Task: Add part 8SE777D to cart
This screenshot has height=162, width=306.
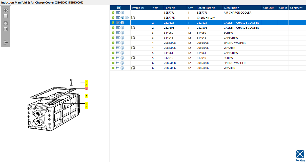Action: pos(118,18)
